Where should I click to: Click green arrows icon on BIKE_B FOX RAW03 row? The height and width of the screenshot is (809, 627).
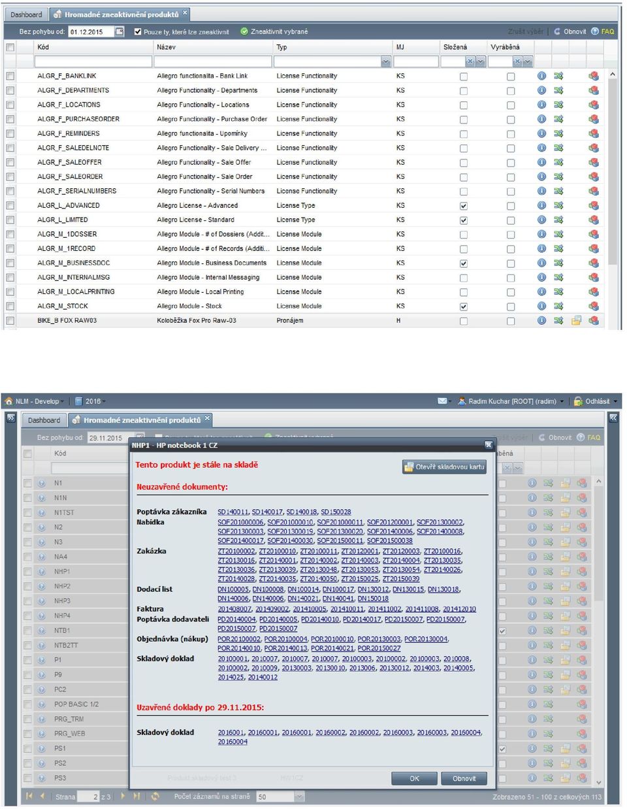click(x=558, y=320)
